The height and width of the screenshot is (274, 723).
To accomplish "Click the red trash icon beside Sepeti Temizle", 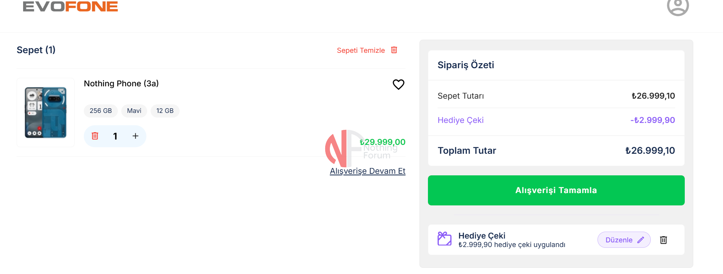I will coord(394,50).
